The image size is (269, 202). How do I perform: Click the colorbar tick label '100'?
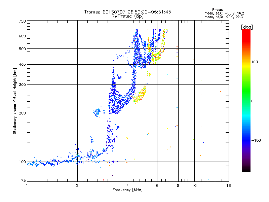[255, 62]
